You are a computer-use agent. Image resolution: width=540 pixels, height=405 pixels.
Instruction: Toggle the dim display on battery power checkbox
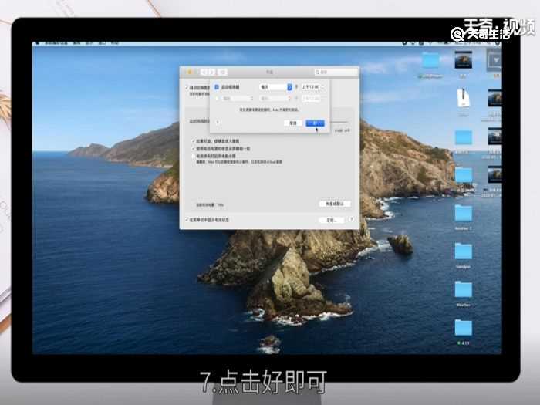[194, 149]
